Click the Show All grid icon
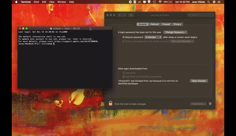The image size is (236, 136). (131, 15)
